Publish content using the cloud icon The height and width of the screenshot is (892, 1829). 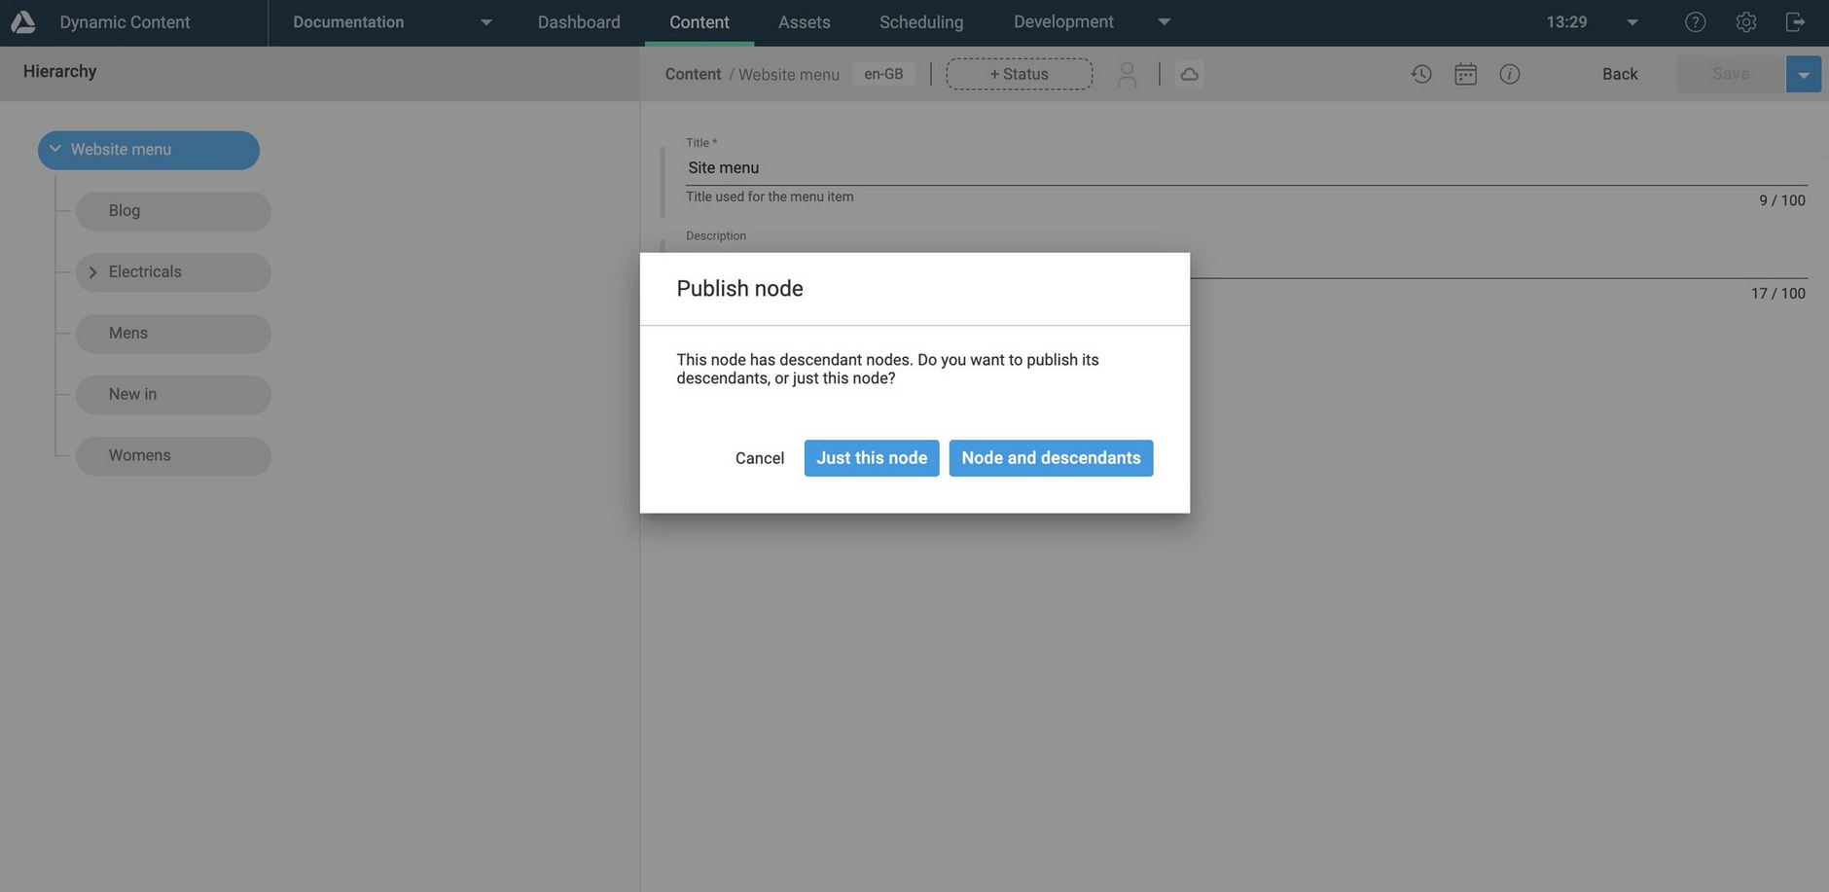pos(1190,73)
